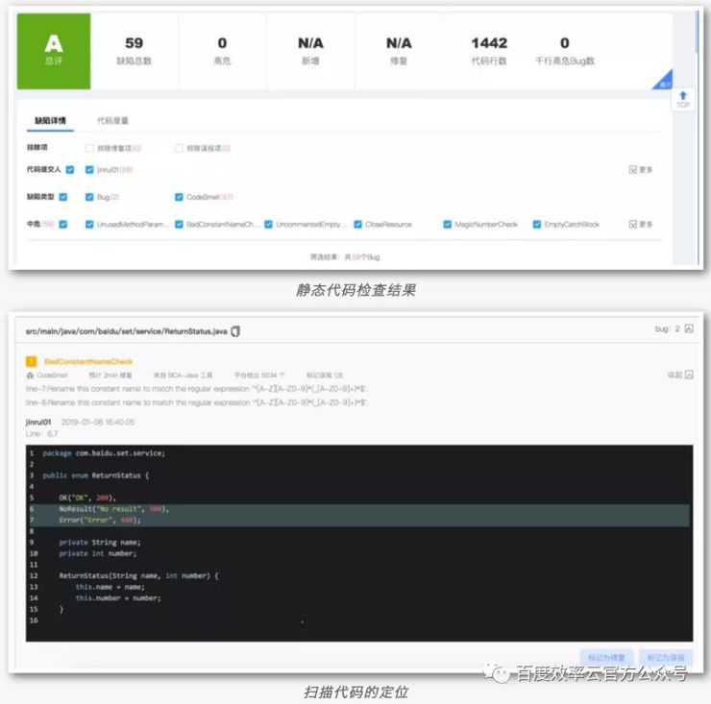Viewport: 711px width, 704px height.
Task: Check the 排除修复项 checkbox
Action: point(89,148)
